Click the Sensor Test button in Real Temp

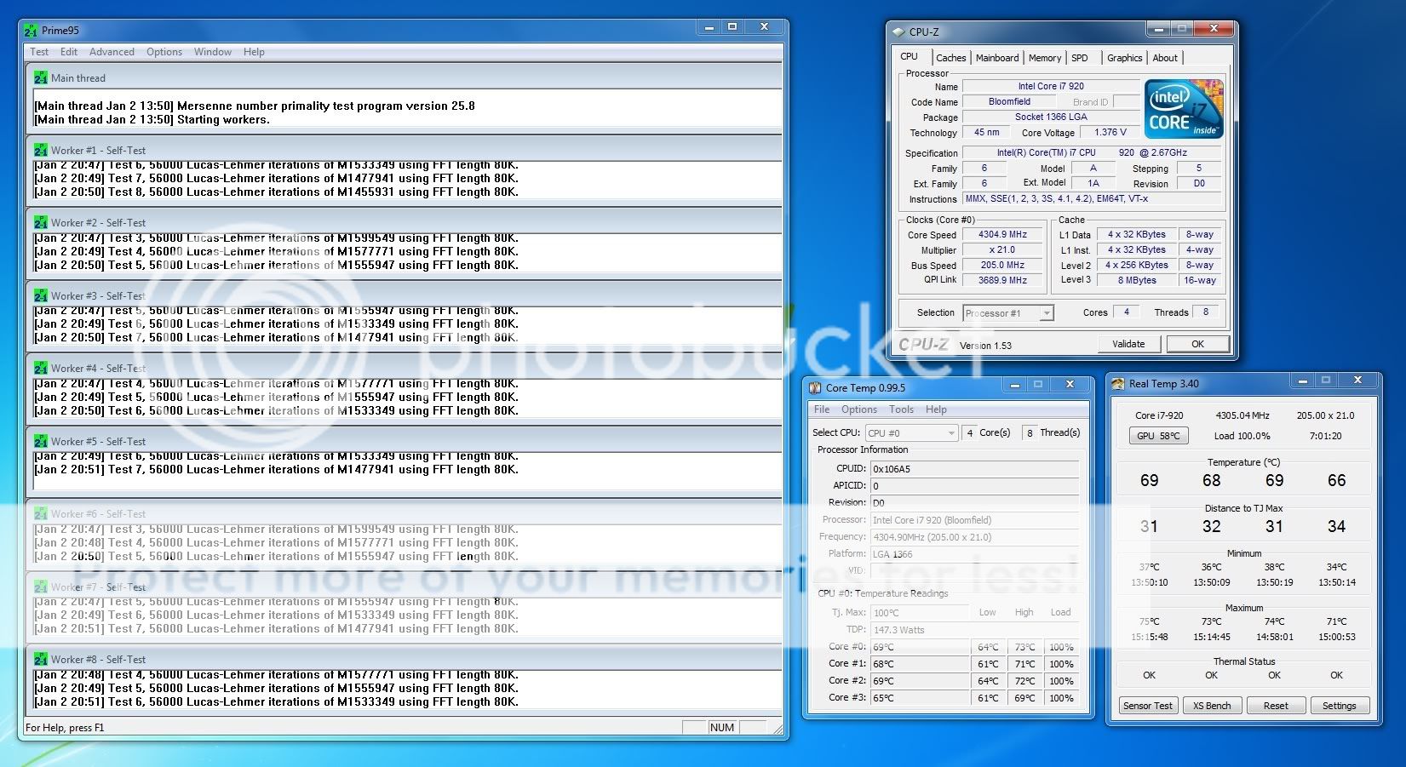point(1148,706)
